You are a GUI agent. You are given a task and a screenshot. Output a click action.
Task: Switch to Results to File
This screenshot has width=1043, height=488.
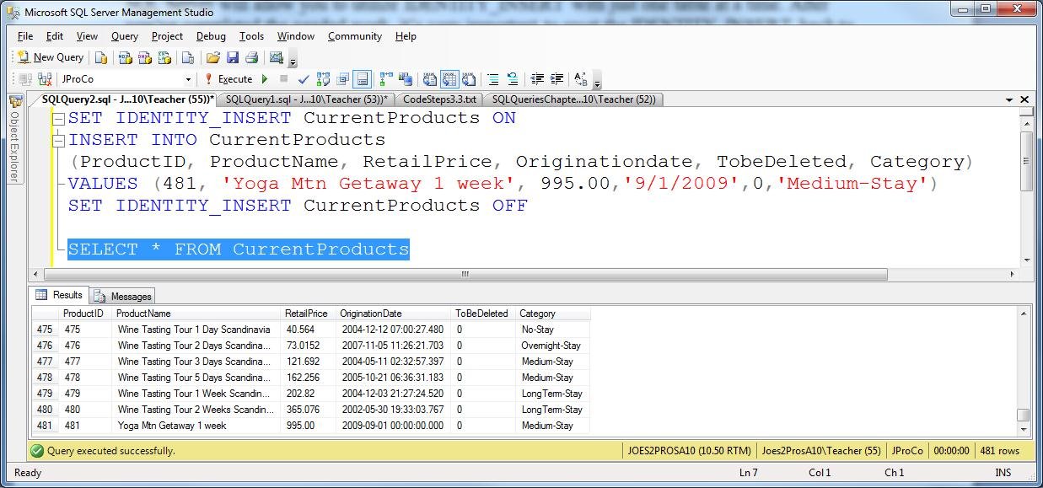pos(469,79)
